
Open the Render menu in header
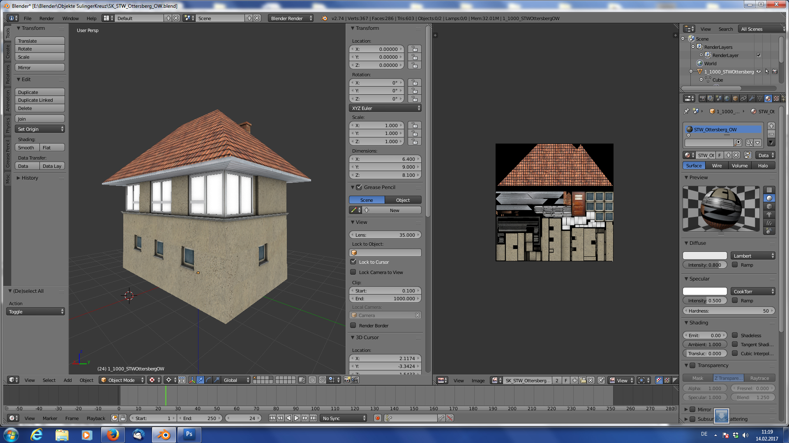tap(46, 18)
